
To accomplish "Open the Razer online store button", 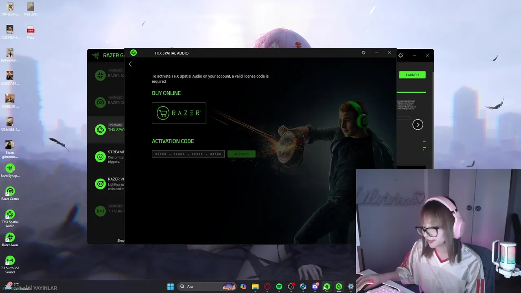I will pos(179,113).
